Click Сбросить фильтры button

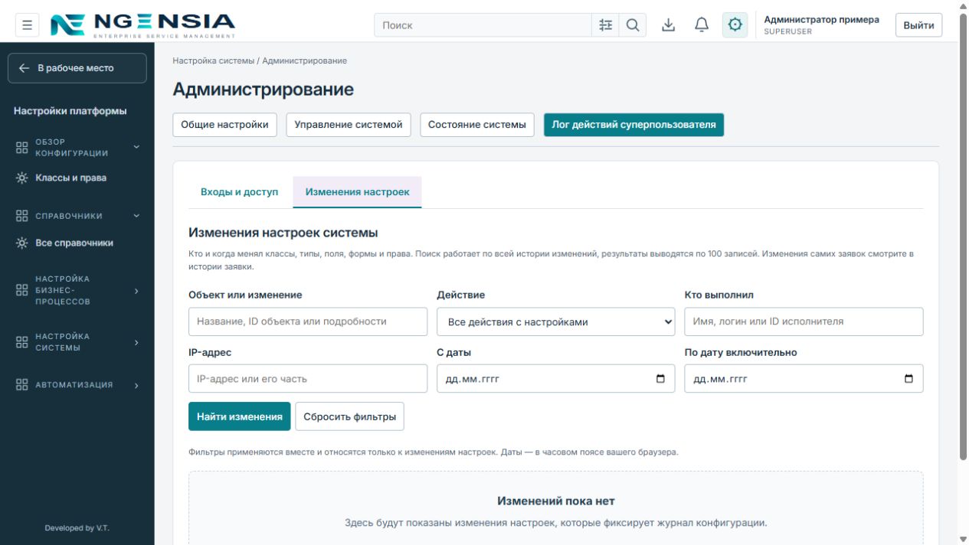(349, 416)
